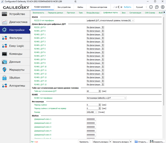The image size is (166, 143).
Task: Click Доверенный ключ 5 input field
Action: coord(91,135)
